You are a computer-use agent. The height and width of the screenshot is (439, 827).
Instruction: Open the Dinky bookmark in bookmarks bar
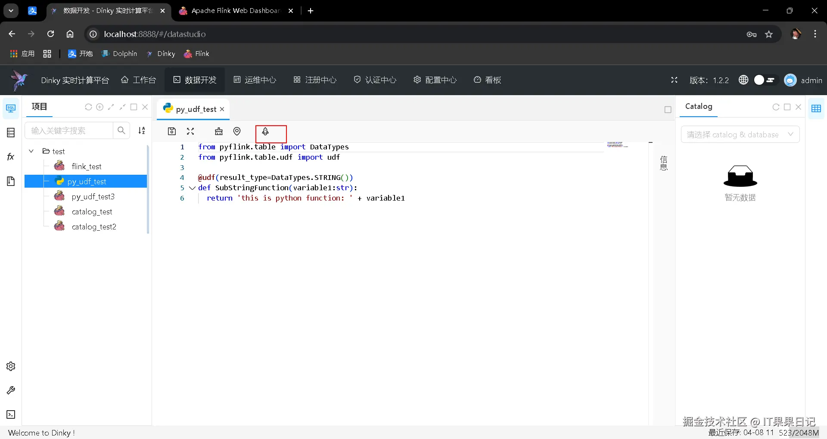[x=161, y=54]
